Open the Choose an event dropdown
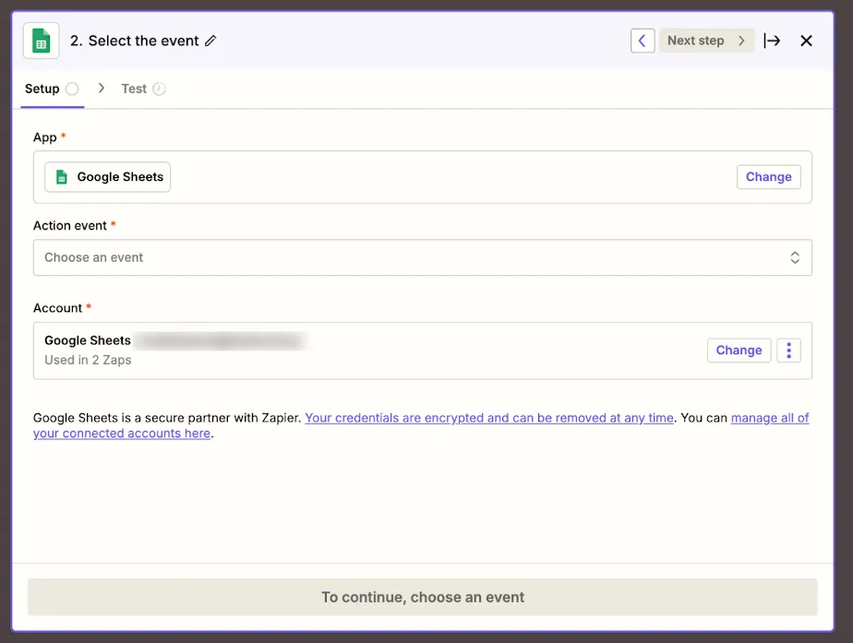Viewport: 853px width, 643px height. click(423, 257)
